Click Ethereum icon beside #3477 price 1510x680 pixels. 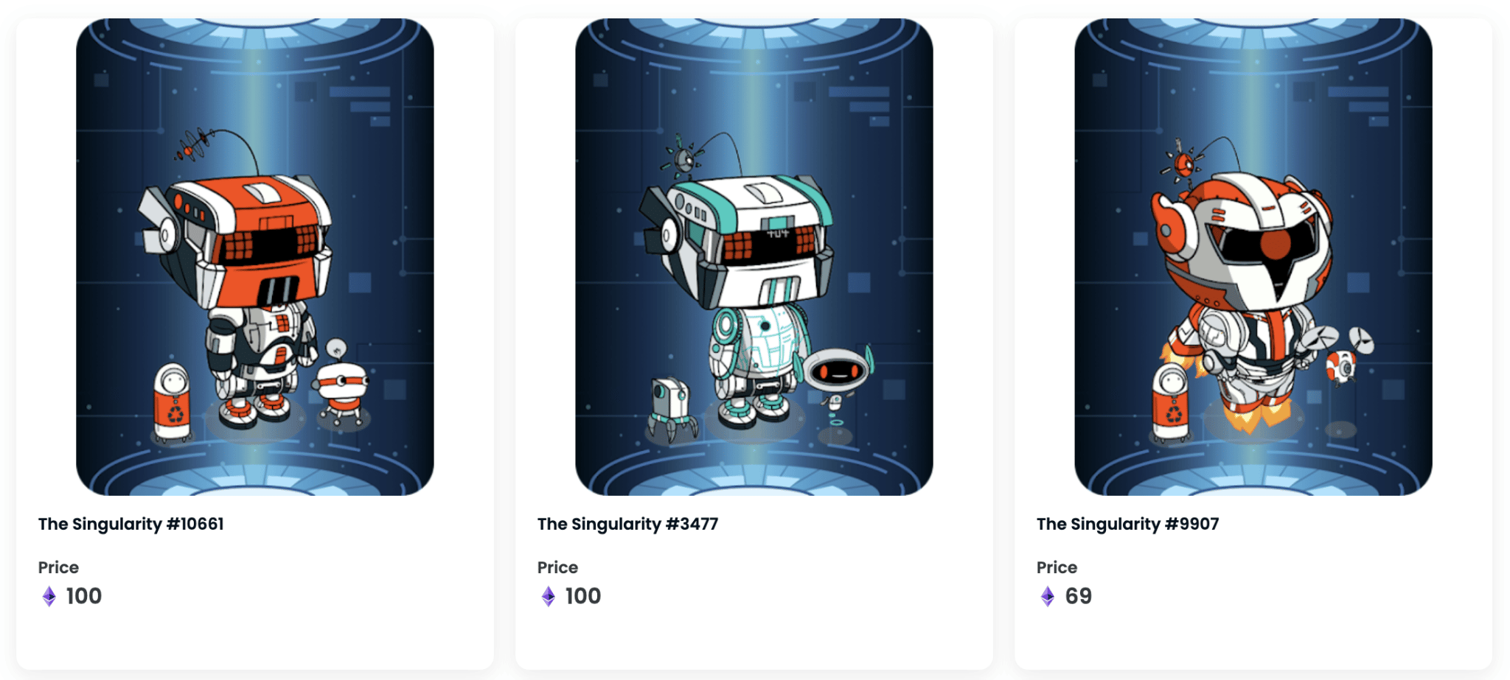click(549, 596)
